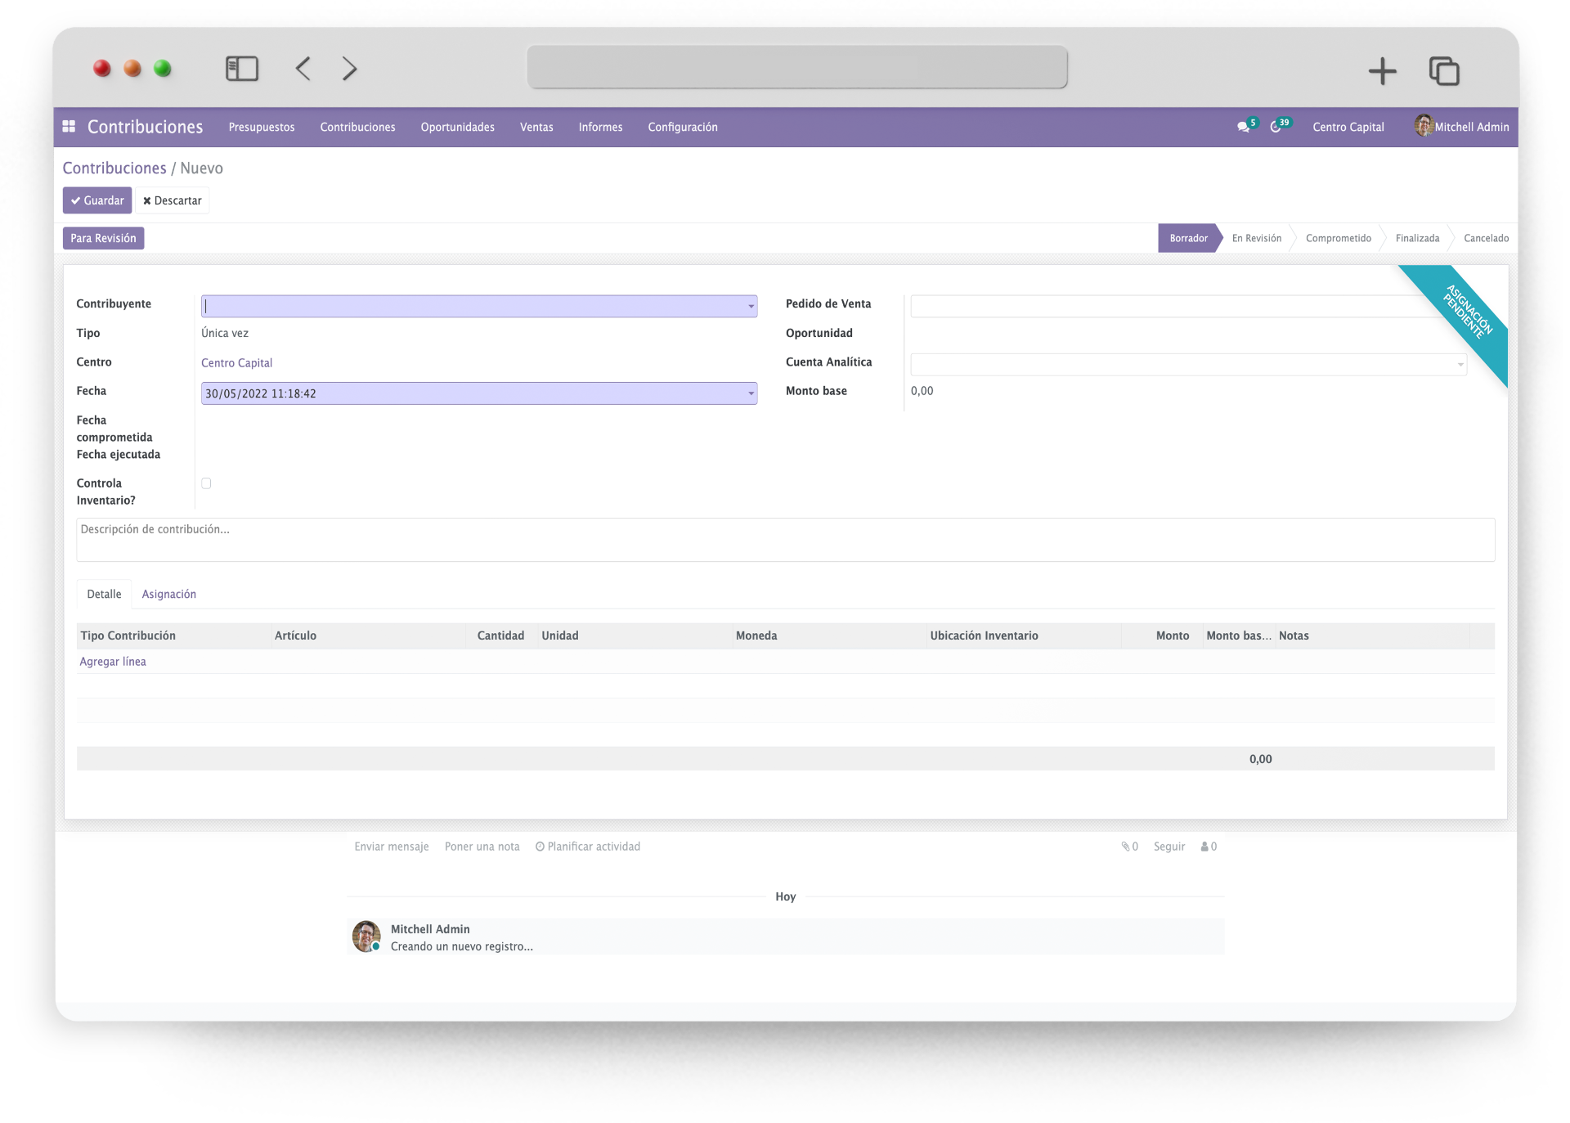The height and width of the screenshot is (1123, 1570).
Task: Enable the Controla Inventario checkbox
Action: pyautogui.click(x=206, y=483)
